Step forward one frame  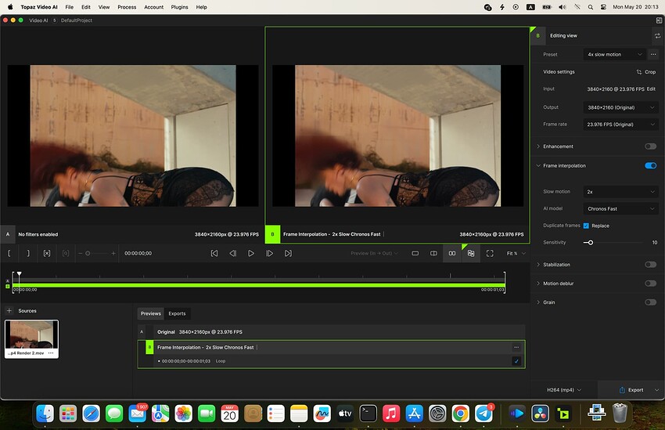pos(269,254)
